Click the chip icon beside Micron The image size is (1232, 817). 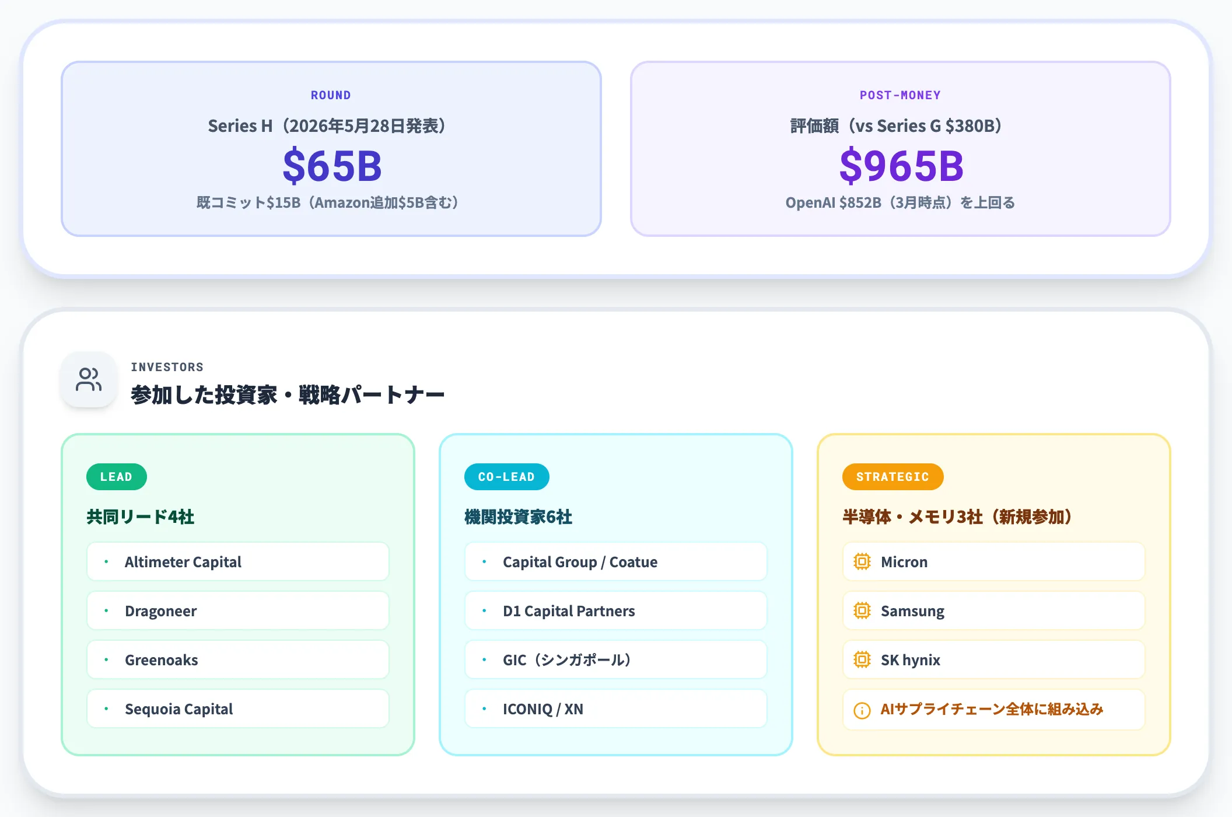click(862, 561)
